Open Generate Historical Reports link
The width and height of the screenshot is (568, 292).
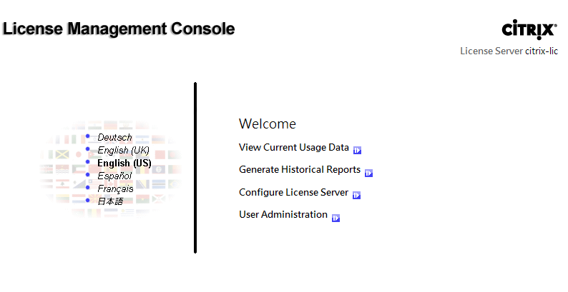tap(300, 169)
